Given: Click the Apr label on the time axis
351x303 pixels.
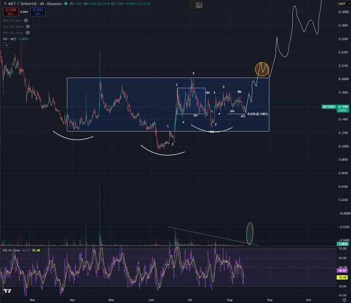Looking at the screenshot, I should click(x=72, y=299).
